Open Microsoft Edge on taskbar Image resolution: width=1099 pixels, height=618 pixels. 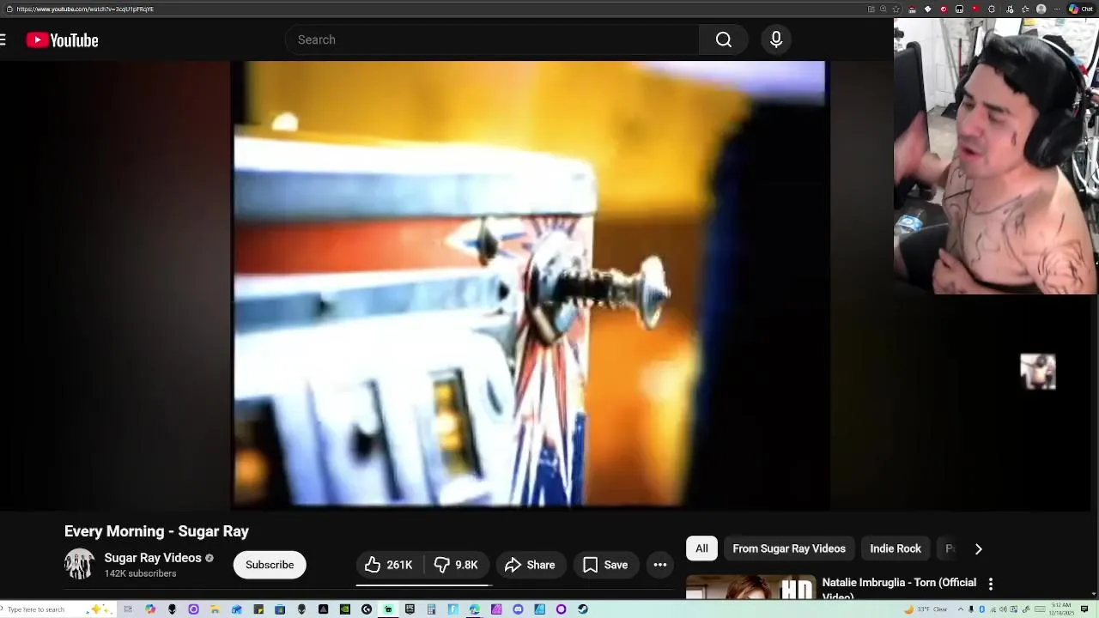(x=475, y=609)
